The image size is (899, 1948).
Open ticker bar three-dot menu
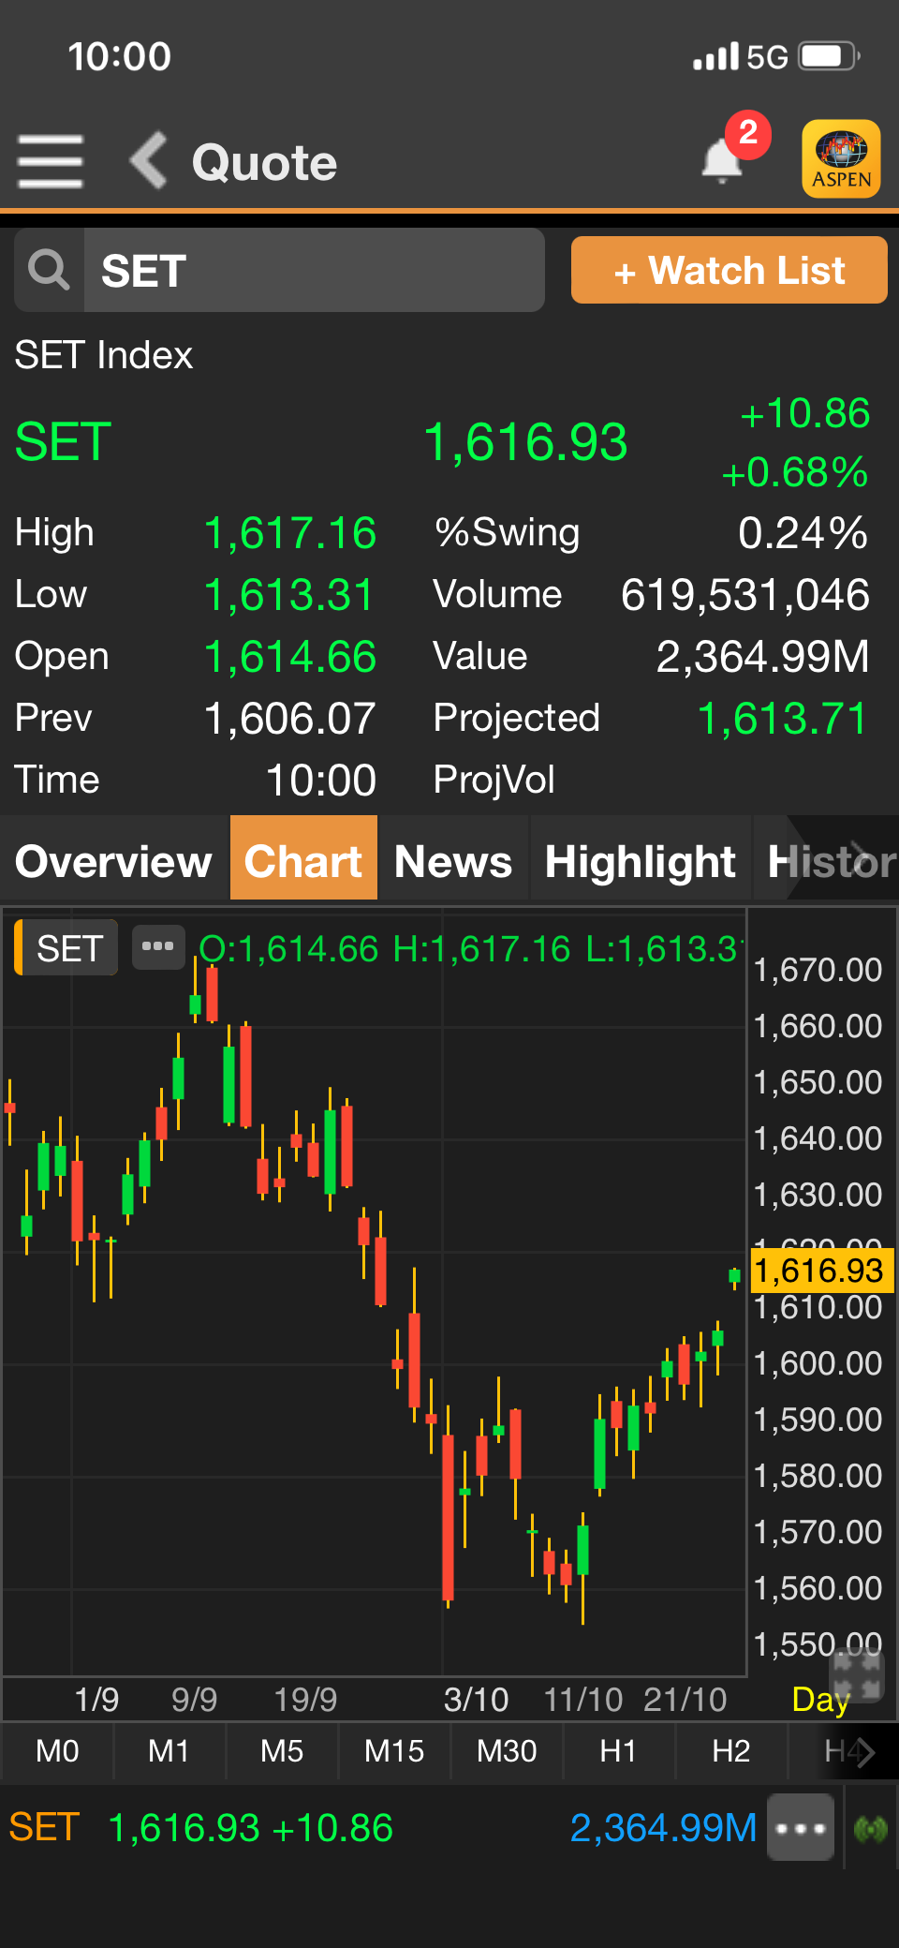pos(800,1827)
